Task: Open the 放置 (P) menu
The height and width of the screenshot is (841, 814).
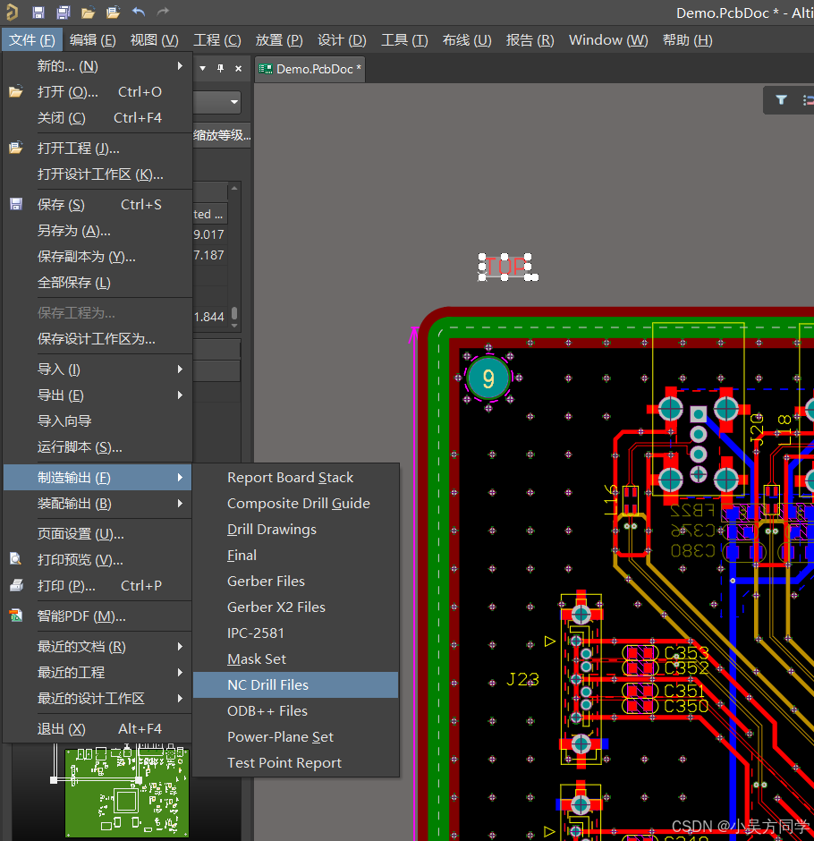Action: [x=279, y=40]
